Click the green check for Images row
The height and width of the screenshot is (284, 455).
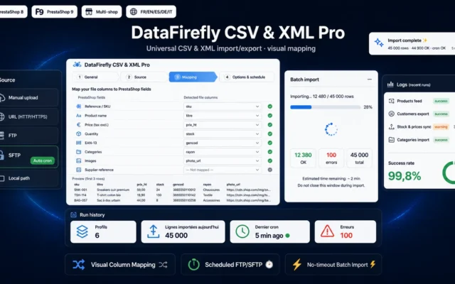pos(270,161)
